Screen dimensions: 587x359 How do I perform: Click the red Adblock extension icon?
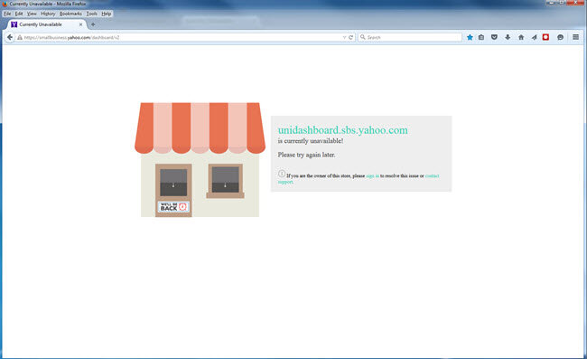pos(545,37)
